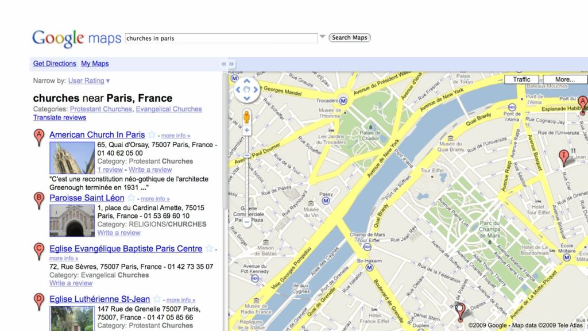Click the hand icon in the pan control

(247, 90)
